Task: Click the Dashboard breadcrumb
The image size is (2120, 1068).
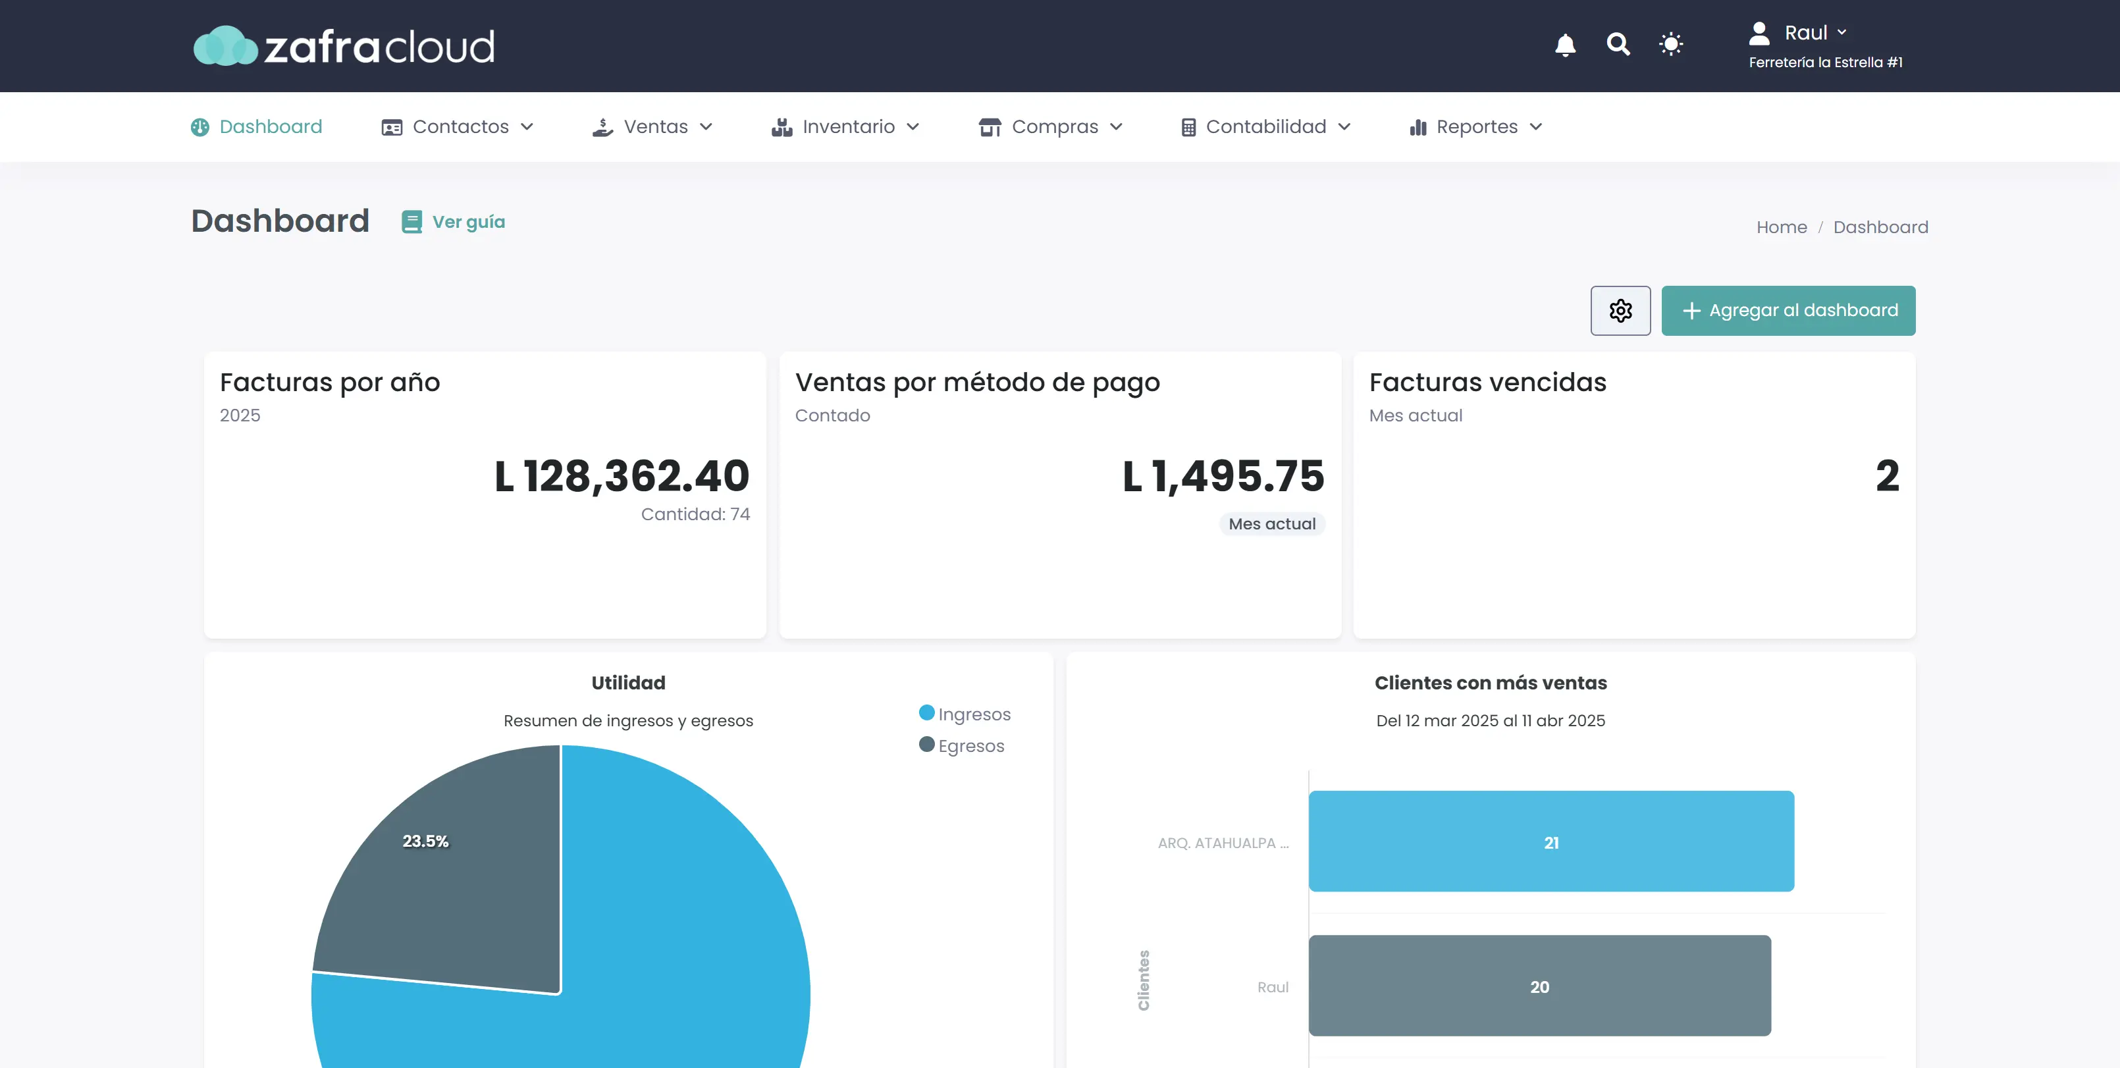Action: point(1880,227)
